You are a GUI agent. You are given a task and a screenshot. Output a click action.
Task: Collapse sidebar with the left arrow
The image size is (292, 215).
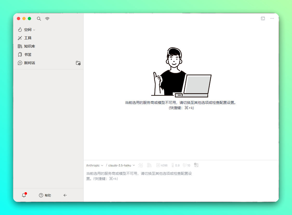[x=65, y=195]
